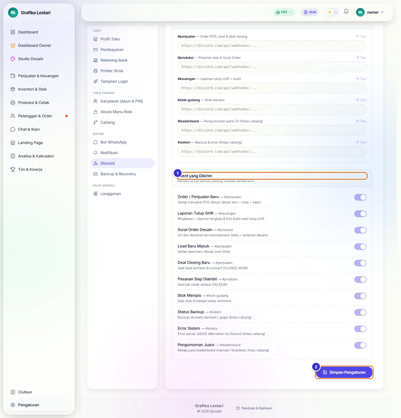Test the #leaderboard webhook
The width and height of the screenshot is (401, 418).
coord(361,121)
